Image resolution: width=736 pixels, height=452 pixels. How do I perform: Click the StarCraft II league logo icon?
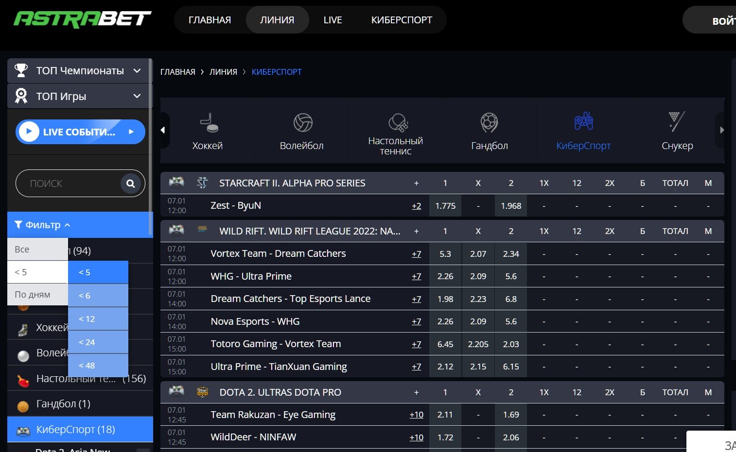click(x=202, y=183)
